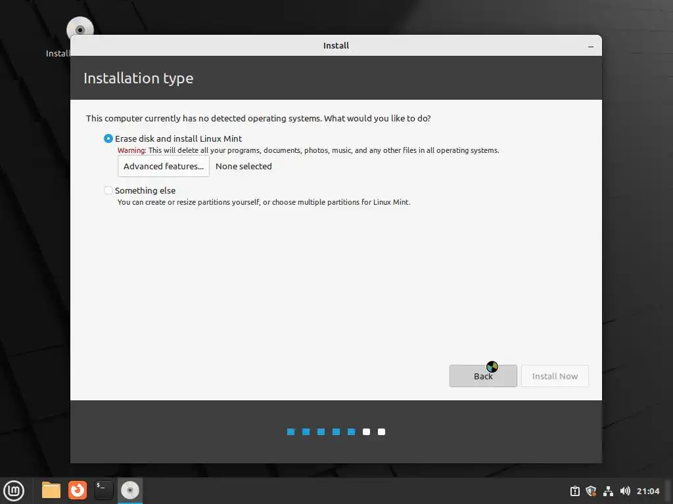This screenshot has width=673, height=504.
Task: Click the red Warning text
Action: (x=131, y=150)
